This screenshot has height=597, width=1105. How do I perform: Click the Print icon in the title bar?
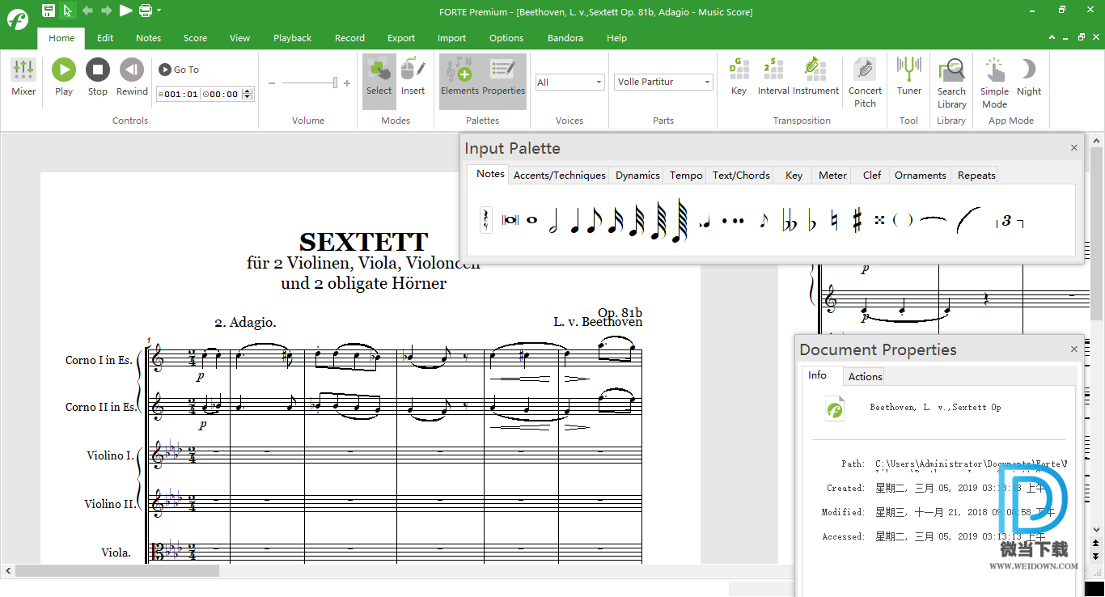[145, 11]
